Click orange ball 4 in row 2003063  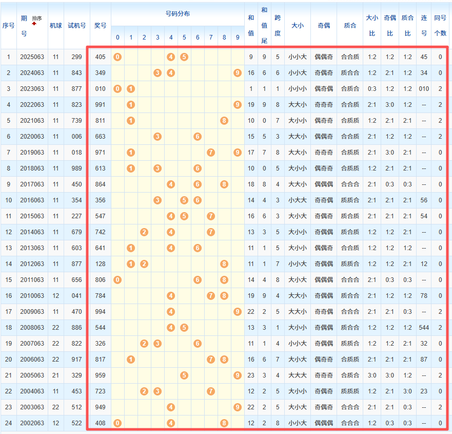point(171,407)
